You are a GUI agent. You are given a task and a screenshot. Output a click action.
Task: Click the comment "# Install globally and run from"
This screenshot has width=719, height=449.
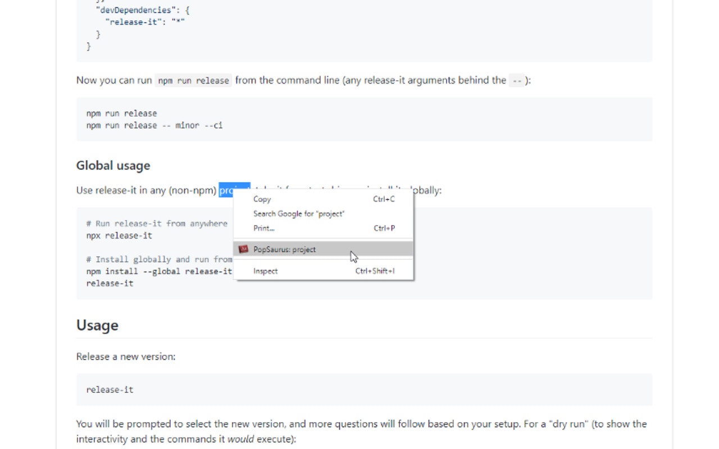160,259
